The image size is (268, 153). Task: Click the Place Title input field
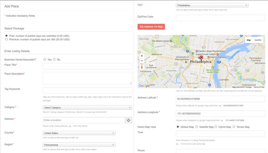pyautogui.click(x=87, y=66)
